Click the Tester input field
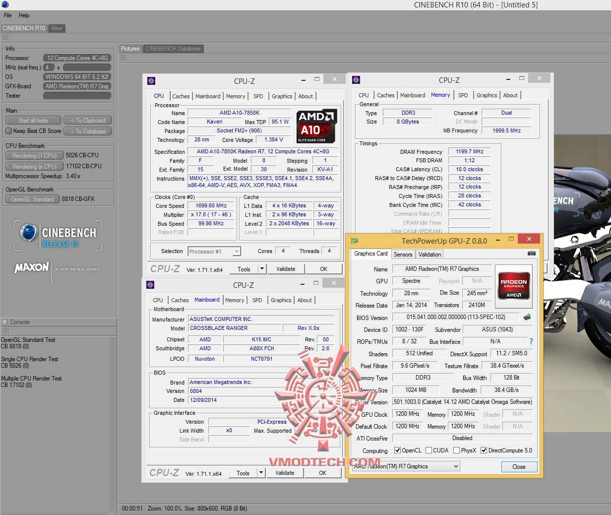This screenshot has width=611, height=515. click(77, 96)
